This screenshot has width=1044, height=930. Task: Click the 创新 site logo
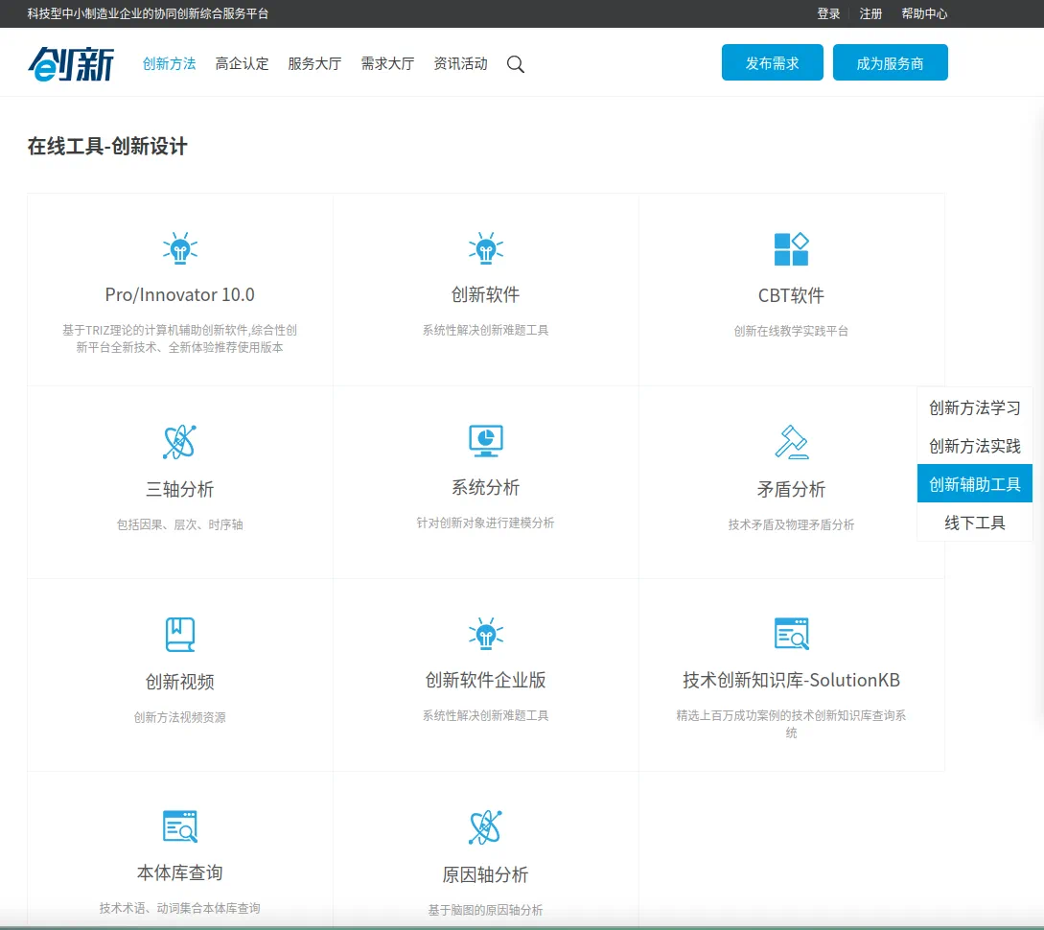[71, 64]
